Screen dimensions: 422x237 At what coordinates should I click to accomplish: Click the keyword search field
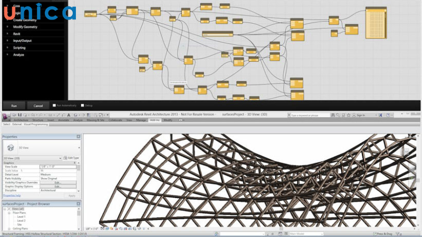(x=310, y=115)
